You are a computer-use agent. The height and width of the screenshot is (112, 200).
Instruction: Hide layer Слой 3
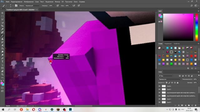tap(159, 102)
